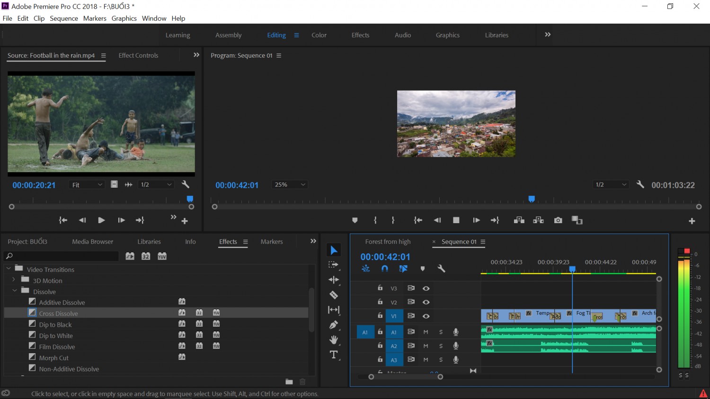Stop playback in Program monitor
The height and width of the screenshot is (399, 710).
(x=456, y=220)
